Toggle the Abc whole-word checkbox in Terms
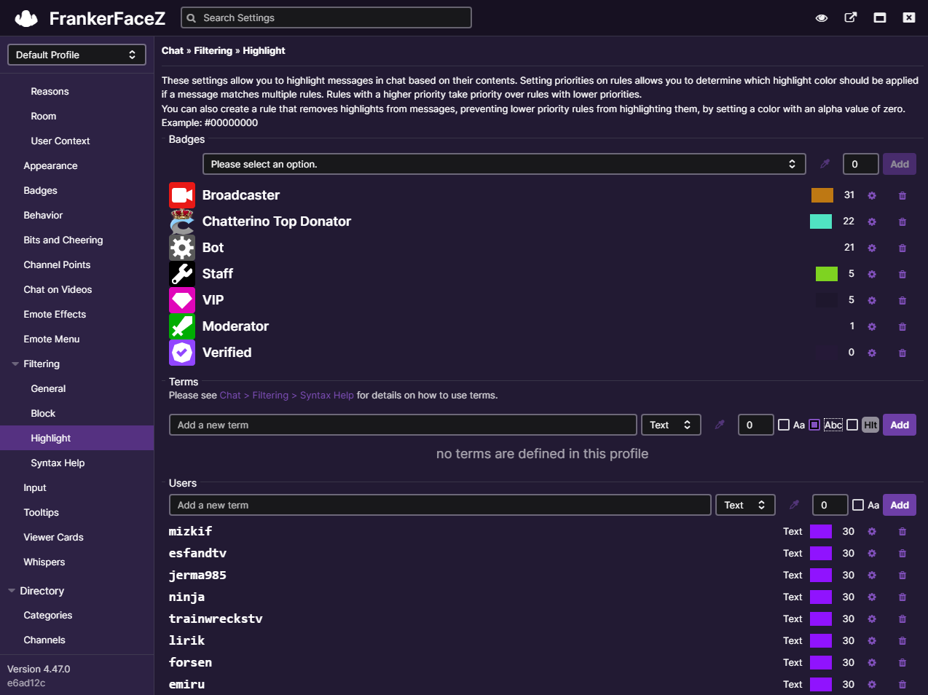928x695 pixels. [814, 425]
